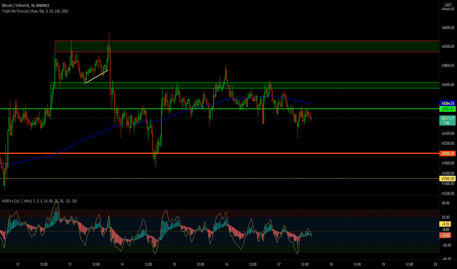Click the -20.00 HARSI scale label
The width and height of the screenshot is (457, 269).
(445, 245)
